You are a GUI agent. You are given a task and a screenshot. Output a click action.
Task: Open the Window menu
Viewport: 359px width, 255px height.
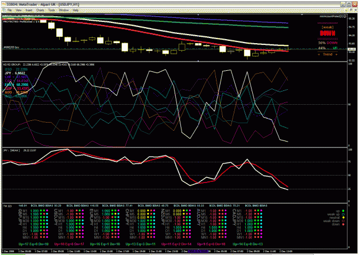(x=64, y=10)
